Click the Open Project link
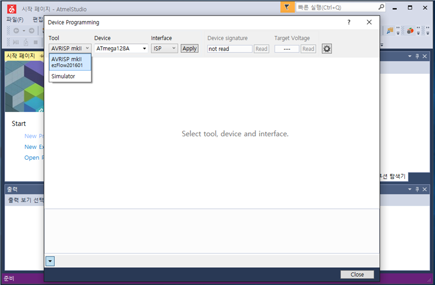435x285 pixels. click(x=34, y=157)
